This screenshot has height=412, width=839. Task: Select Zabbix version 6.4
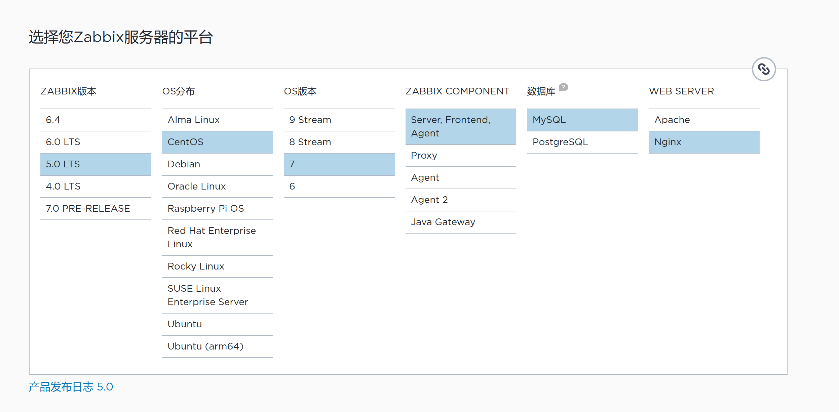coord(96,120)
